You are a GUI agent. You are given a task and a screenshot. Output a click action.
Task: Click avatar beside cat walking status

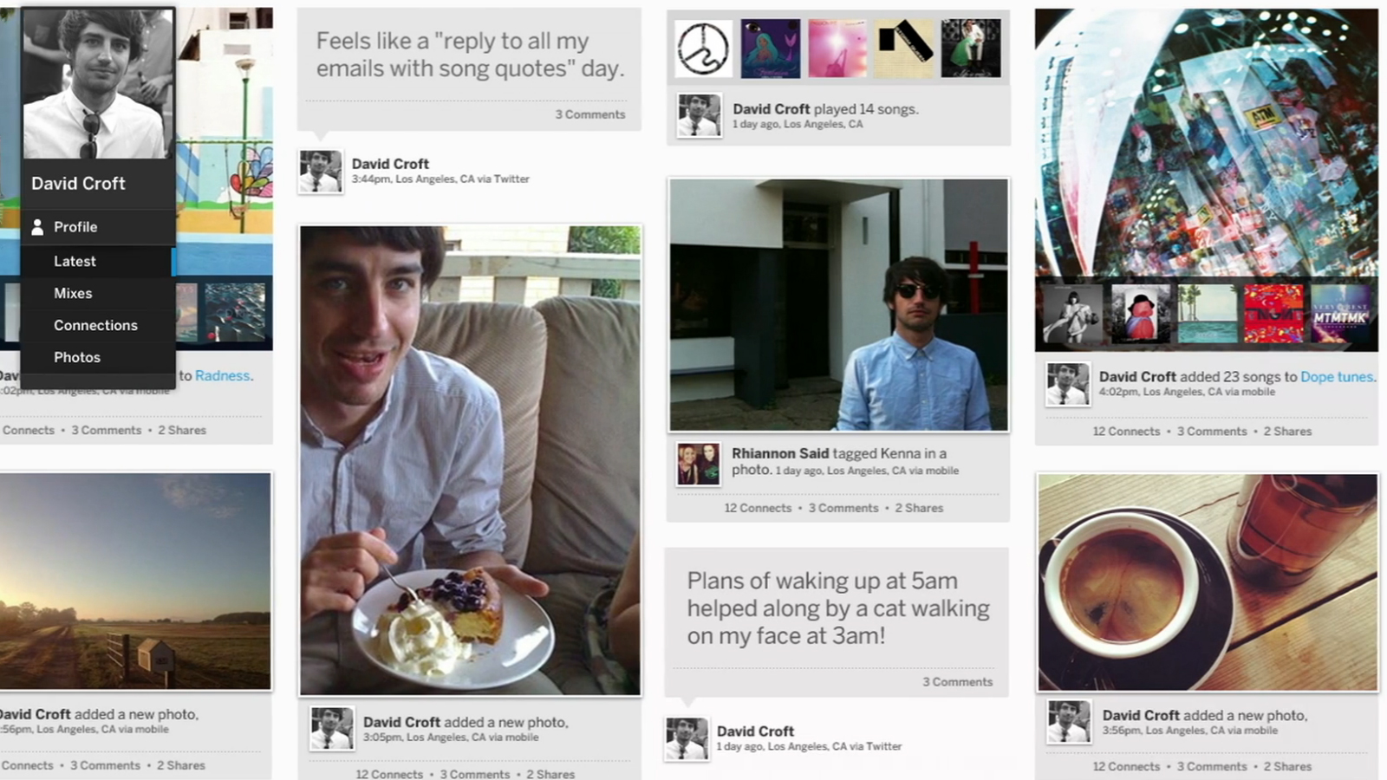pyautogui.click(x=687, y=738)
